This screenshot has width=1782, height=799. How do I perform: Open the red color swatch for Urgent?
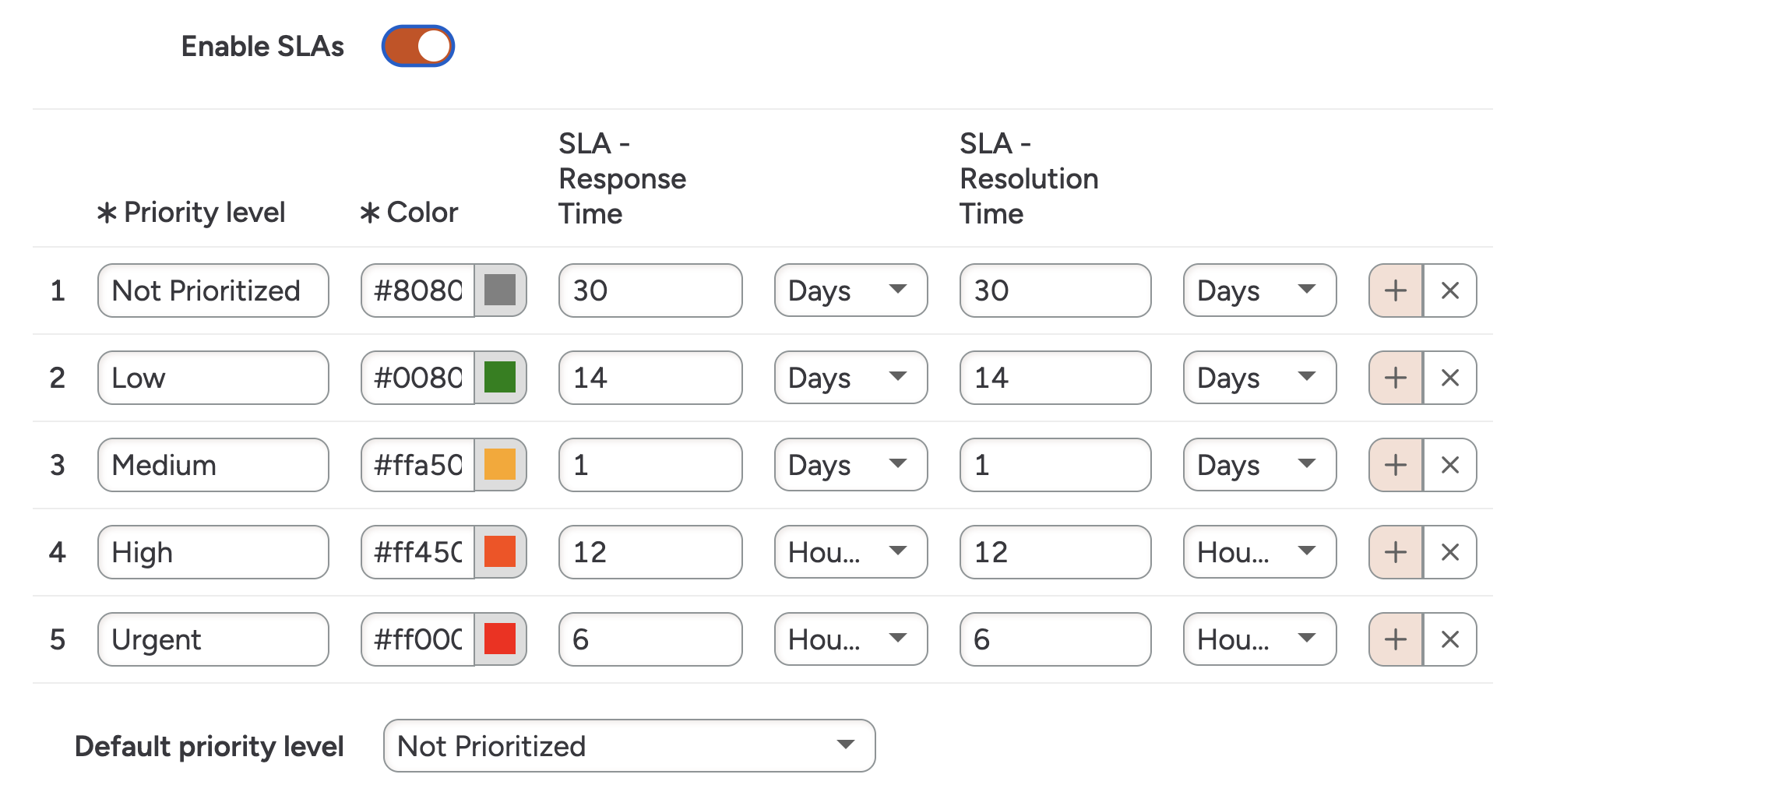click(x=500, y=639)
